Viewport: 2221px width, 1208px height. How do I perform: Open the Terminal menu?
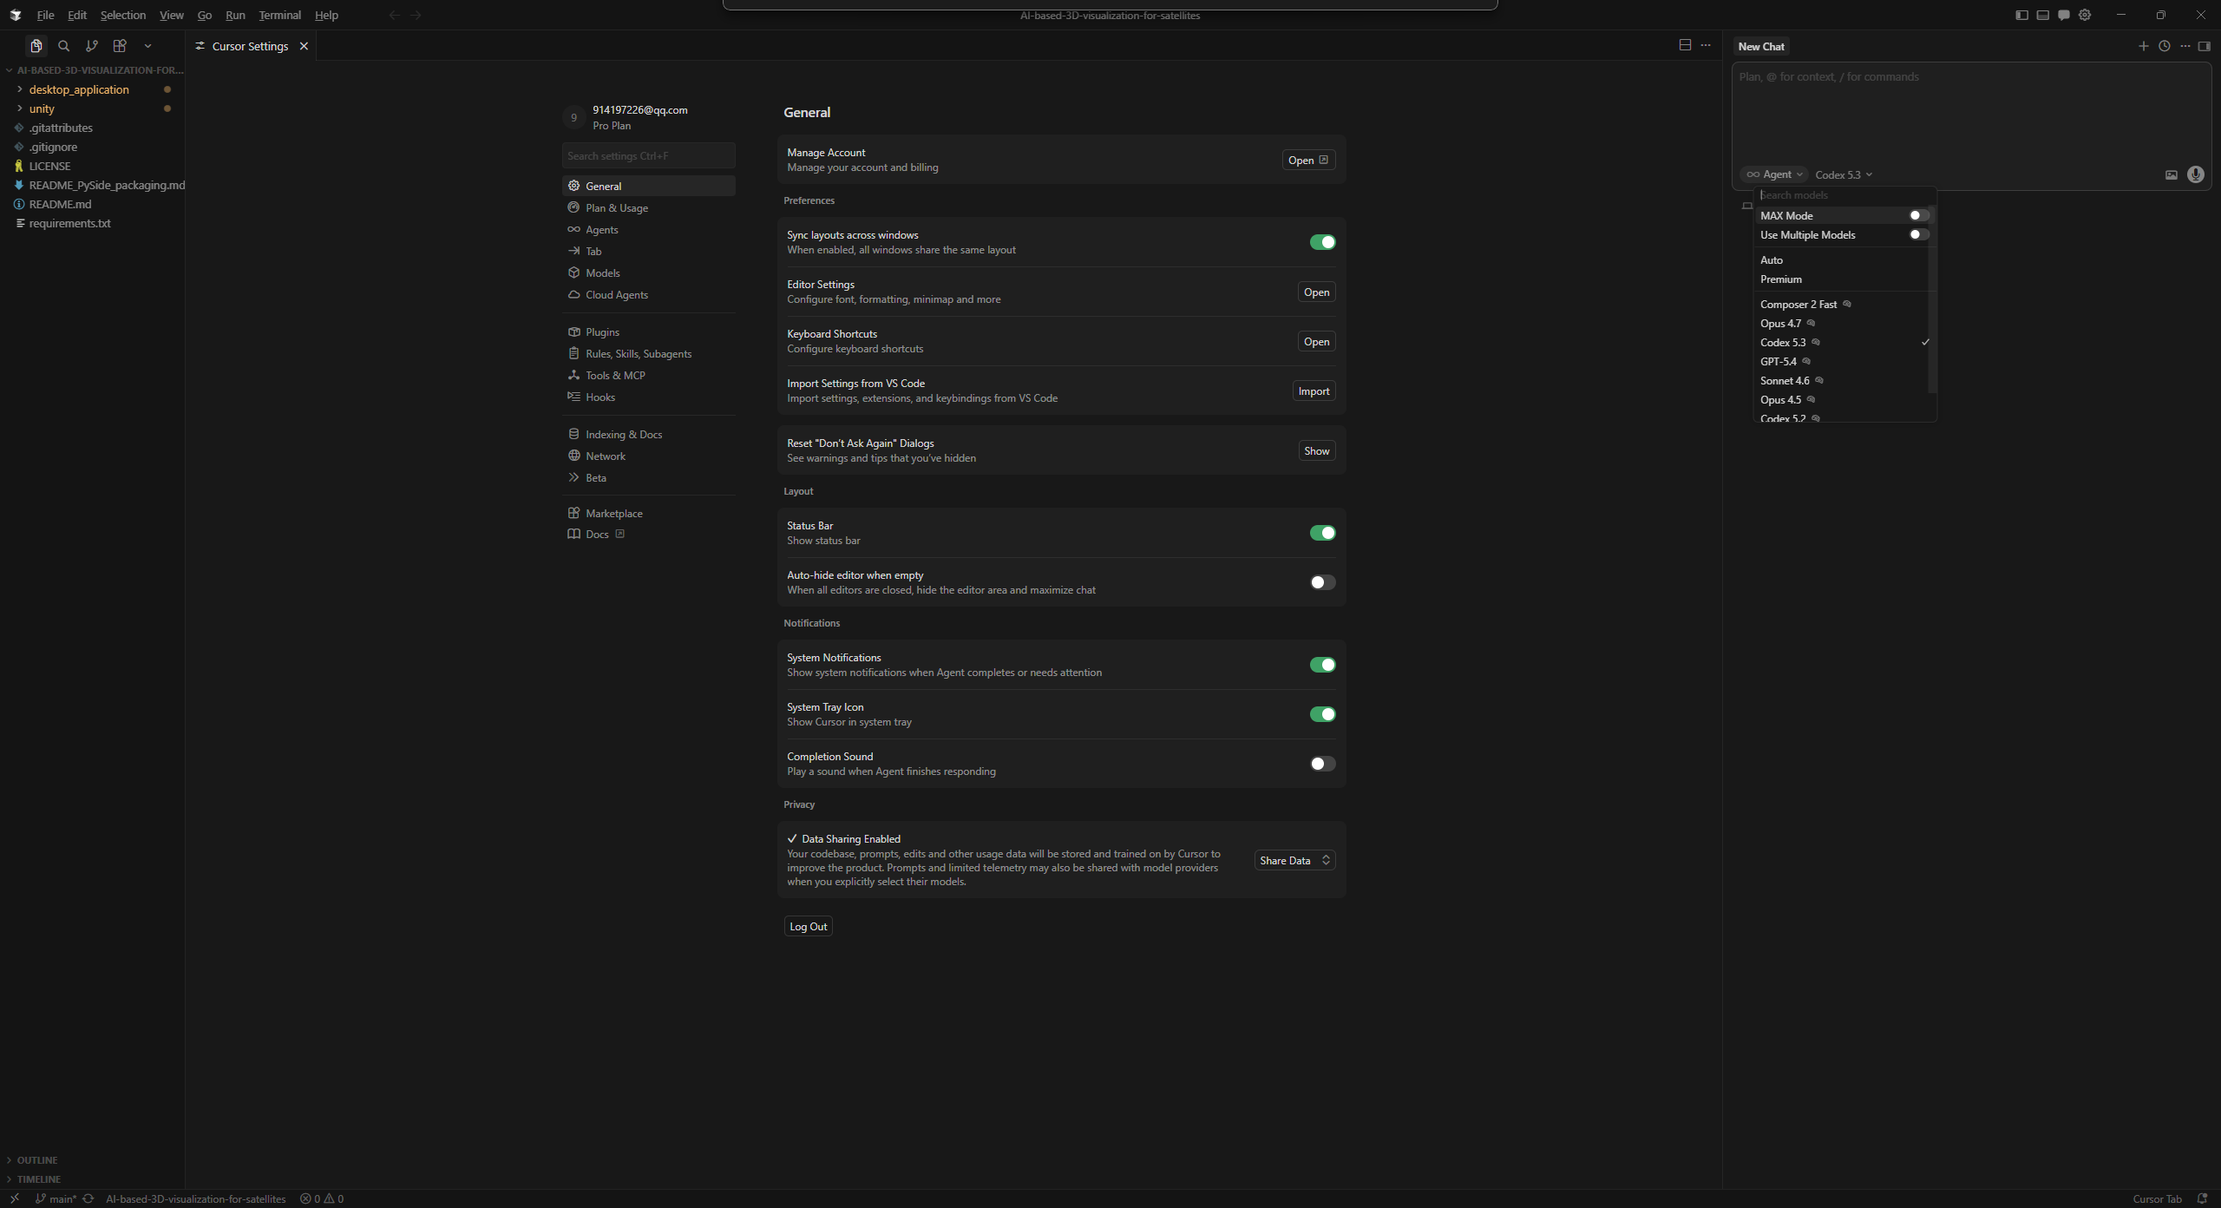tap(279, 15)
